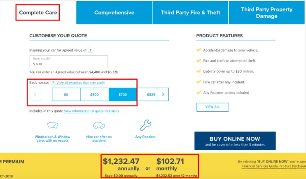Click the windscreen and window glass icon

tap(53, 125)
